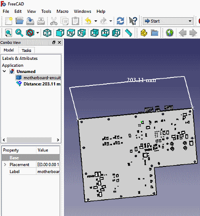Click the 203.11 mm dimension label
This screenshot has width=200, height=216.
(x=141, y=80)
